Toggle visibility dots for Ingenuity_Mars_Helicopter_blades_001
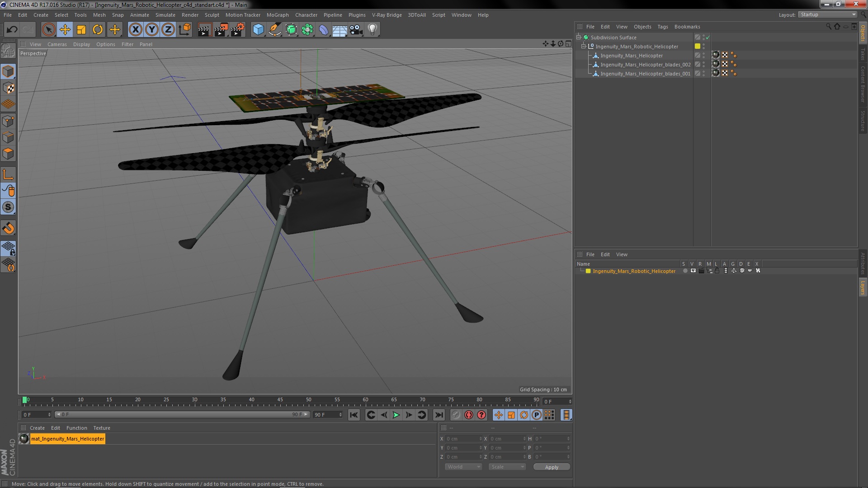 coord(703,74)
